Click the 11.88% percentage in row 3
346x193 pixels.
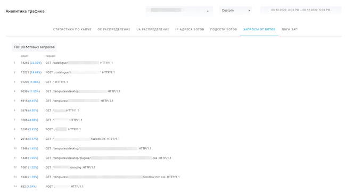click(x=34, y=82)
